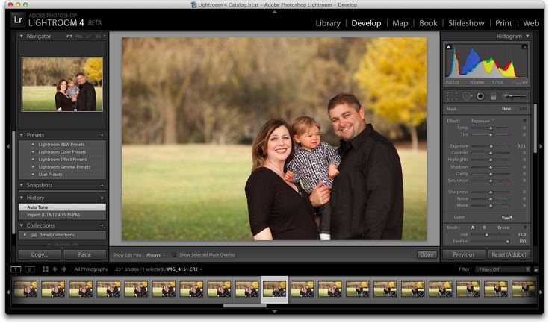Open the brush Color swatch
Image resolution: width=549 pixels, height=323 pixels.
click(x=506, y=217)
